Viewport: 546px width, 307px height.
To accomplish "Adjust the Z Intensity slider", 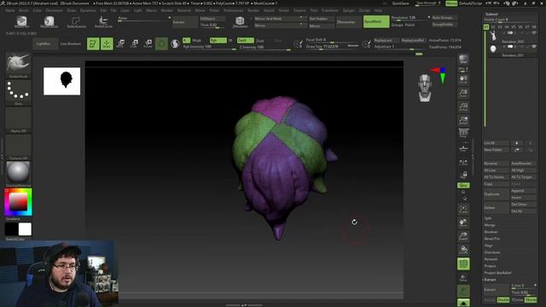I will tap(264, 47).
